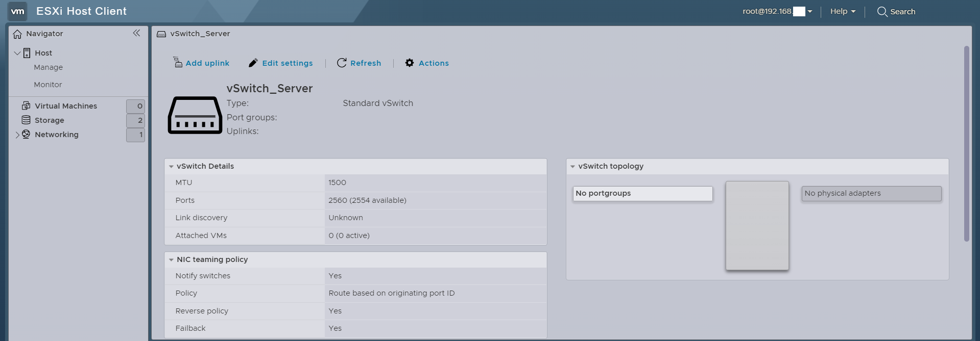Expand the Networking tree node
980x341 pixels.
click(17, 135)
